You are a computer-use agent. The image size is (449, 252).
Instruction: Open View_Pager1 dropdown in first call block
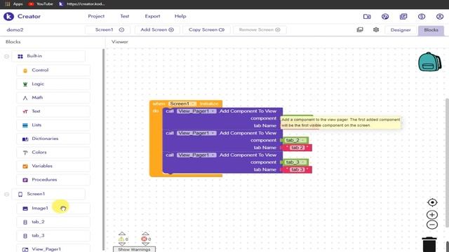[x=196, y=111]
